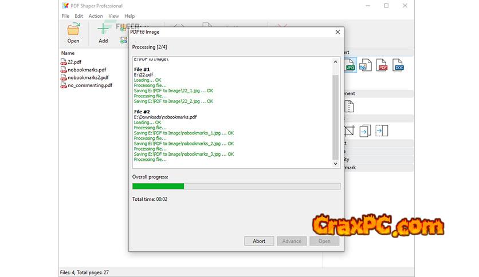479x277 pixels.
Task: Minimize the PDF Shaper Professional window
Action: pyautogui.click(x=368, y=6)
